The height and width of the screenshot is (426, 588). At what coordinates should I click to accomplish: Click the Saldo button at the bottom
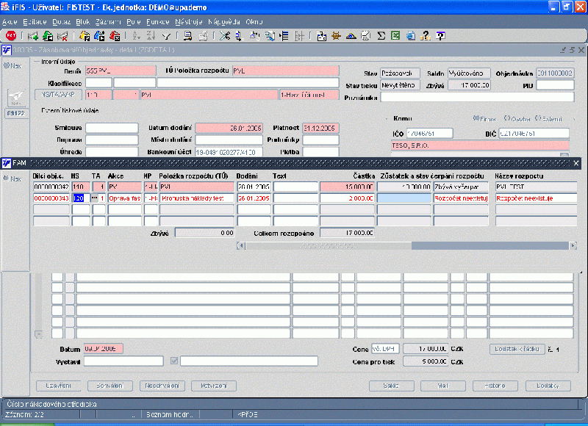[390, 386]
